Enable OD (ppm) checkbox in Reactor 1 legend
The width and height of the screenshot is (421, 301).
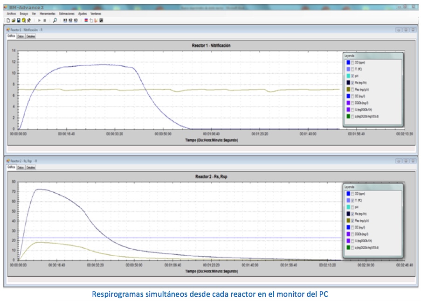click(352, 63)
